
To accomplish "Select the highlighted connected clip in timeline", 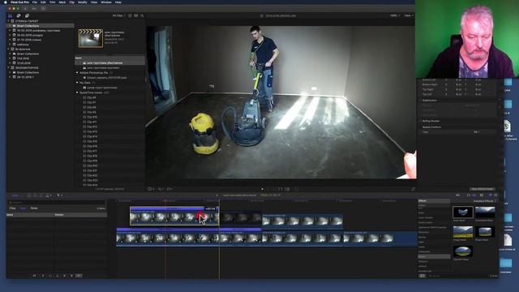I will click(x=174, y=216).
